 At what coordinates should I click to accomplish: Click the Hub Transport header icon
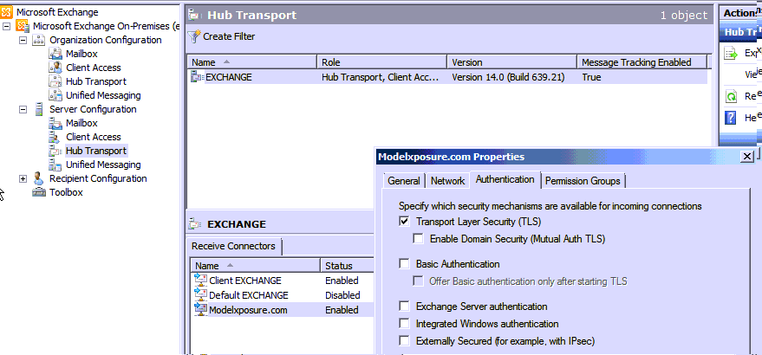(194, 15)
